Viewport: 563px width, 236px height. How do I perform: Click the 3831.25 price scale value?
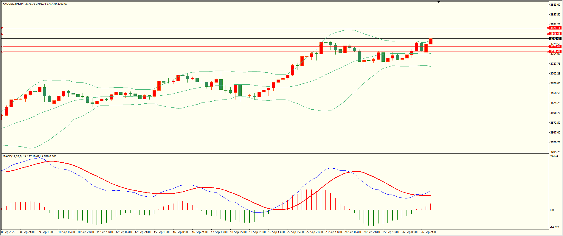(555, 24)
